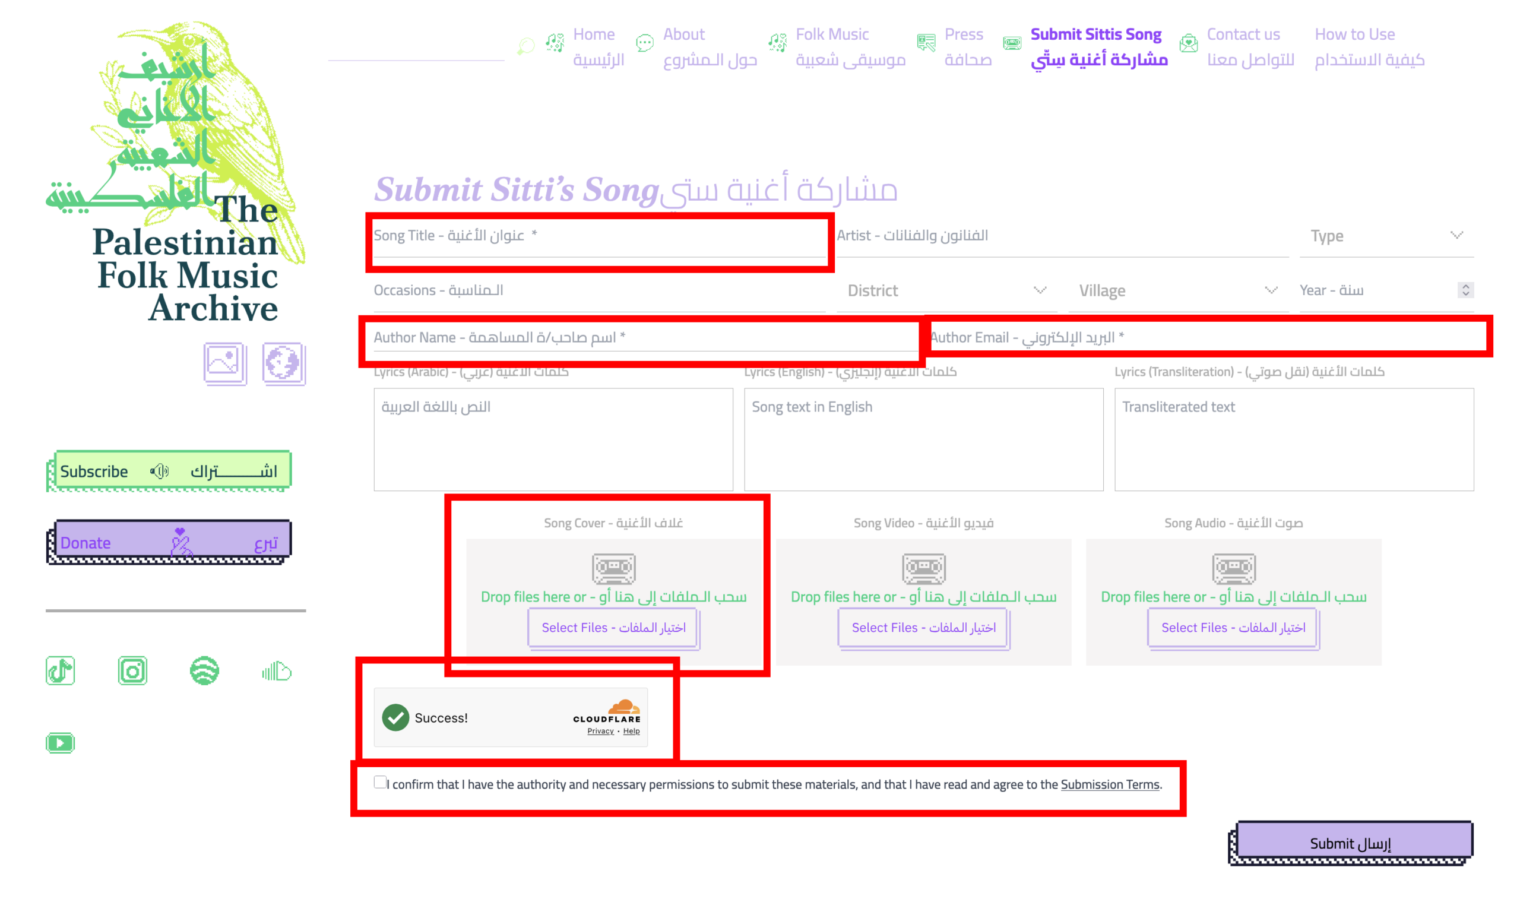1520x924 pixels.
Task: Click the music notes icon beside Folk Music
Action: [777, 42]
